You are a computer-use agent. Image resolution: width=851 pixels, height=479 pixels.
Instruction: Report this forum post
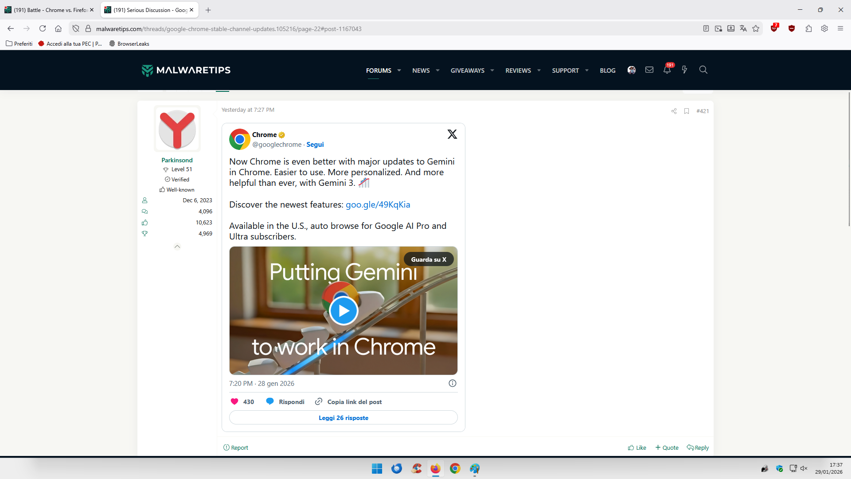coord(236,448)
